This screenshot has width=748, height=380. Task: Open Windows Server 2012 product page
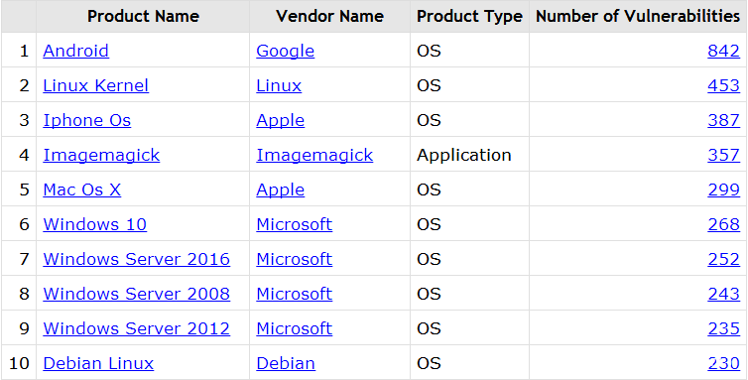[137, 328]
